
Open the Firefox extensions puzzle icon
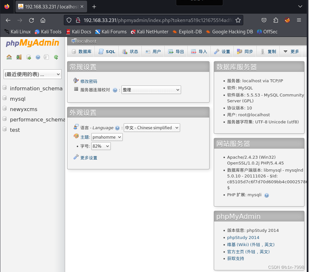tap(276, 20)
